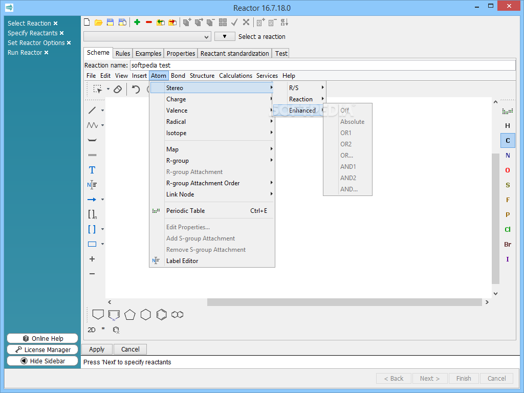Screen dimensions: 524x393
Task: Expand the Link Node submenu
Action: coord(212,194)
